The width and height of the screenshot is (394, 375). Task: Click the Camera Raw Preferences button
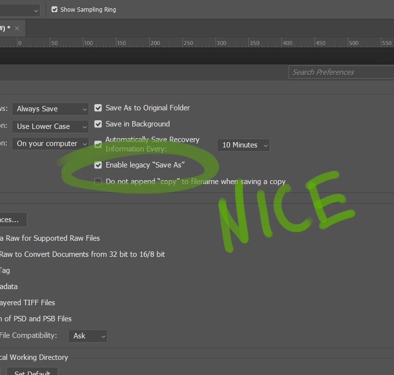point(13,220)
